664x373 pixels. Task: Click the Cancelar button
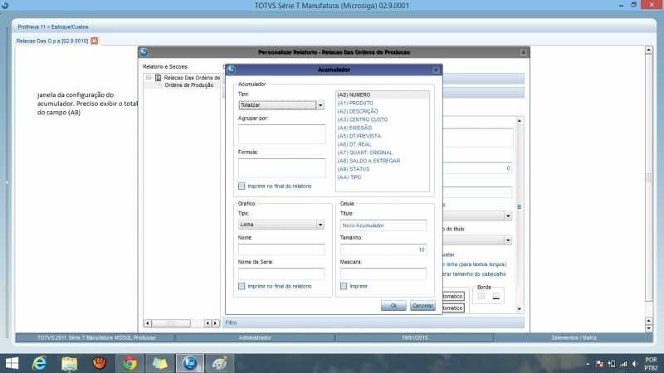422,306
